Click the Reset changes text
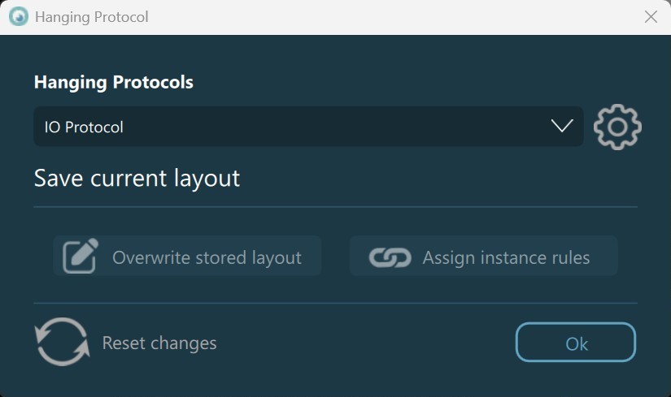This screenshot has width=671, height=397. (x=159, y=343)
